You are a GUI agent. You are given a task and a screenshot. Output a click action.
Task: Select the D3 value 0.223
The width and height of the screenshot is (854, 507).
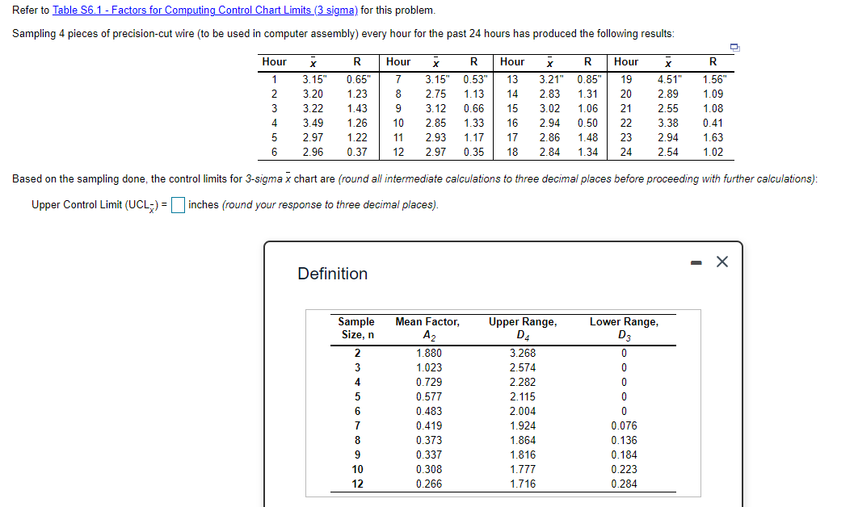(625, 470)
